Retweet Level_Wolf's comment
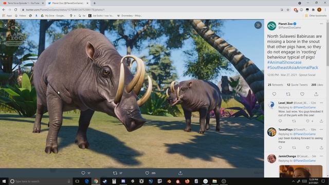This screenshot has width=329, height=185. [294, 121]
